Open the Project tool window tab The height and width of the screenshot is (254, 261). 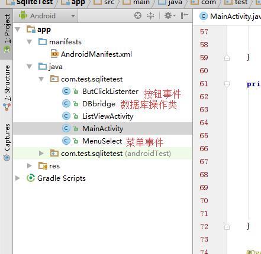[7, 34]
